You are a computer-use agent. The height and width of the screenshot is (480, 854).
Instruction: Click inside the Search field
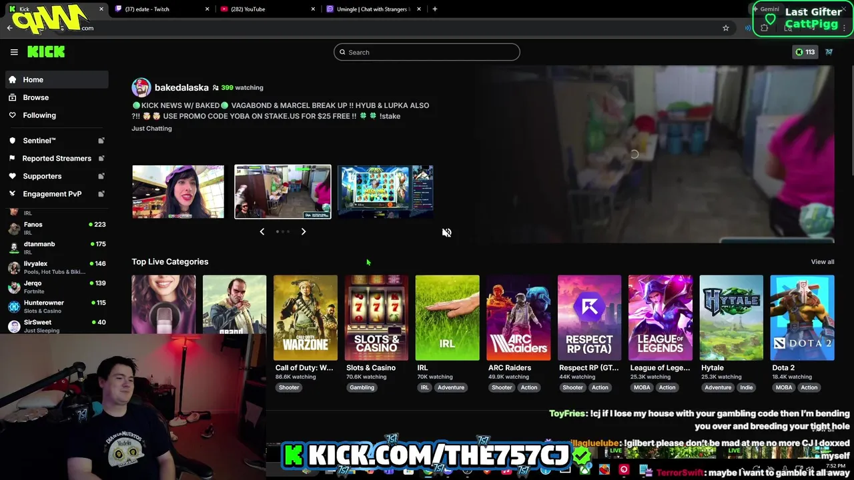(427, 52)
